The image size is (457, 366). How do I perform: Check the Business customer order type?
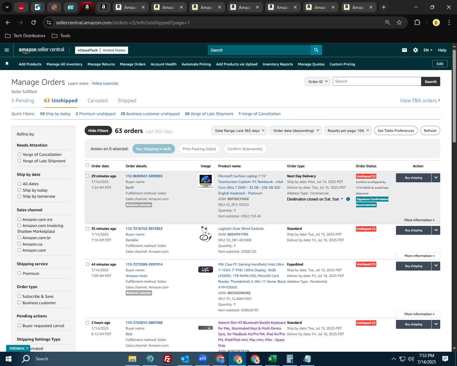(x=19, y=302)
